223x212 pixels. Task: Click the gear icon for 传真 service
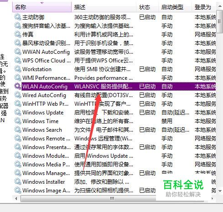pyautogui.click(x=18, y=34)
